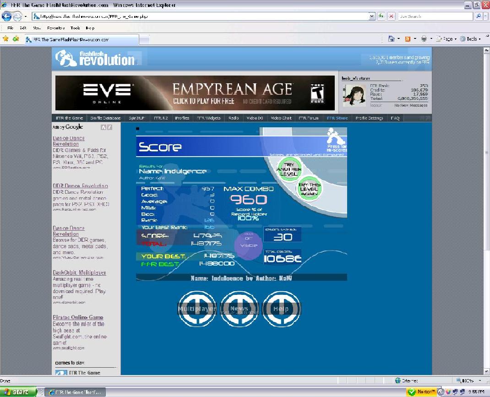Click the RSS feeds icon
490x397 pixels.
408,39
